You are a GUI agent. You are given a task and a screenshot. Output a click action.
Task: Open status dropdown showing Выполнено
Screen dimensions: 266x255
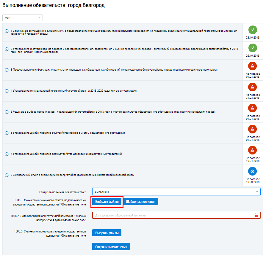click(176, 192)
